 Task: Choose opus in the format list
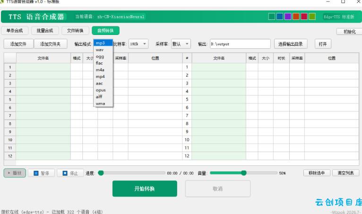pyautogui.click(x=103, y=90)
